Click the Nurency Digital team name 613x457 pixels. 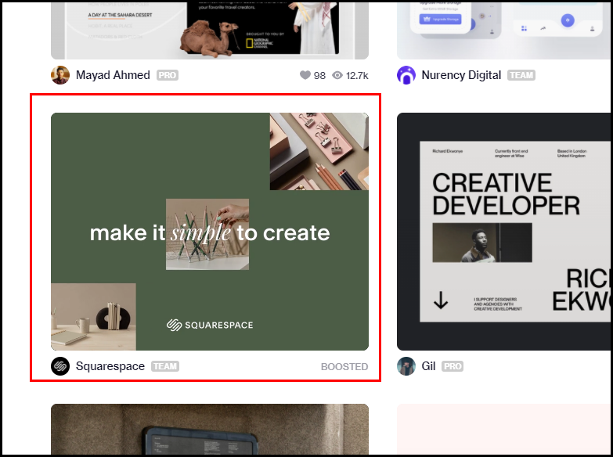point(461,75)
